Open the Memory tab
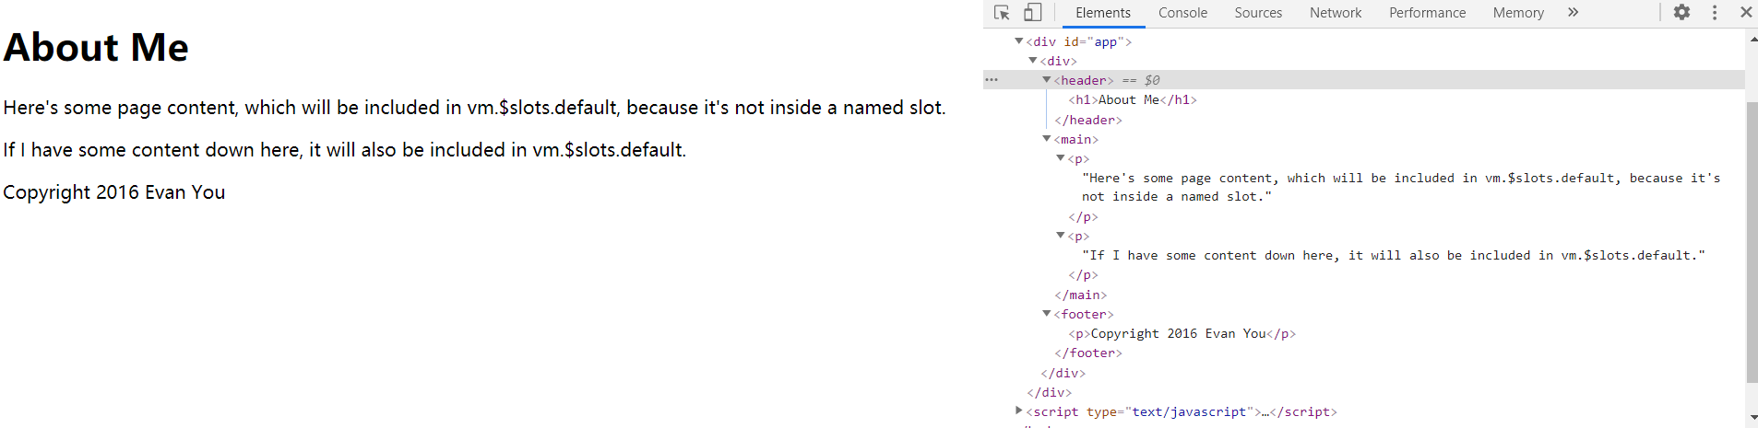Screen dimensions: 1758x428 (1518, 13)
